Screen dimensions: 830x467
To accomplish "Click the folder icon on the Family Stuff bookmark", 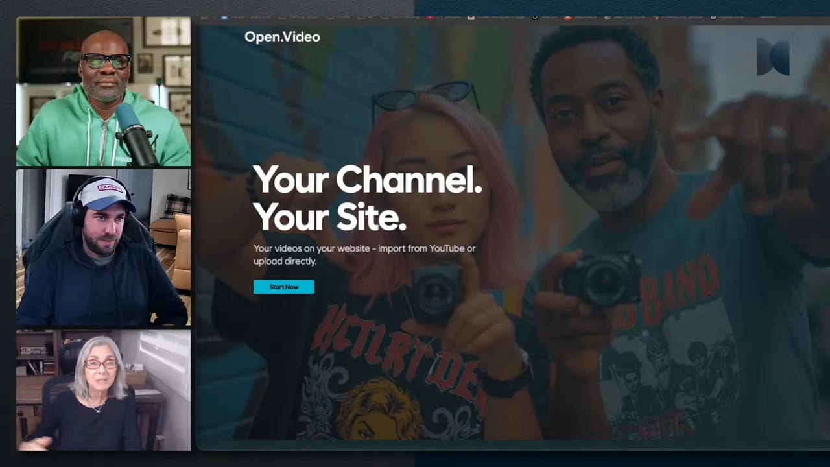I will pos(282,17).
